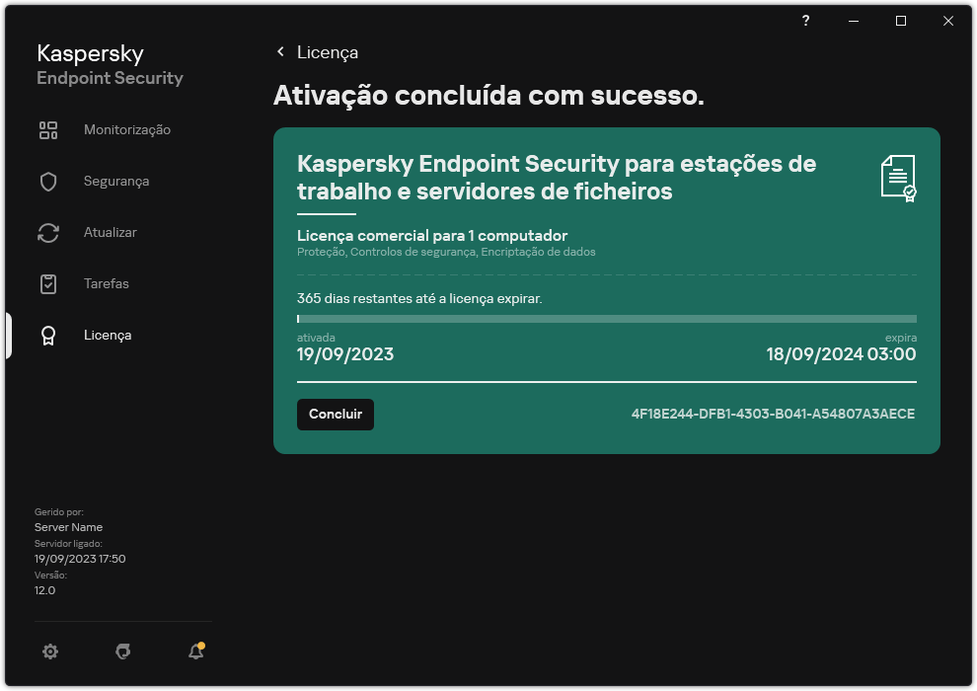Open application settings via the gear icon

tap(49, 652)
